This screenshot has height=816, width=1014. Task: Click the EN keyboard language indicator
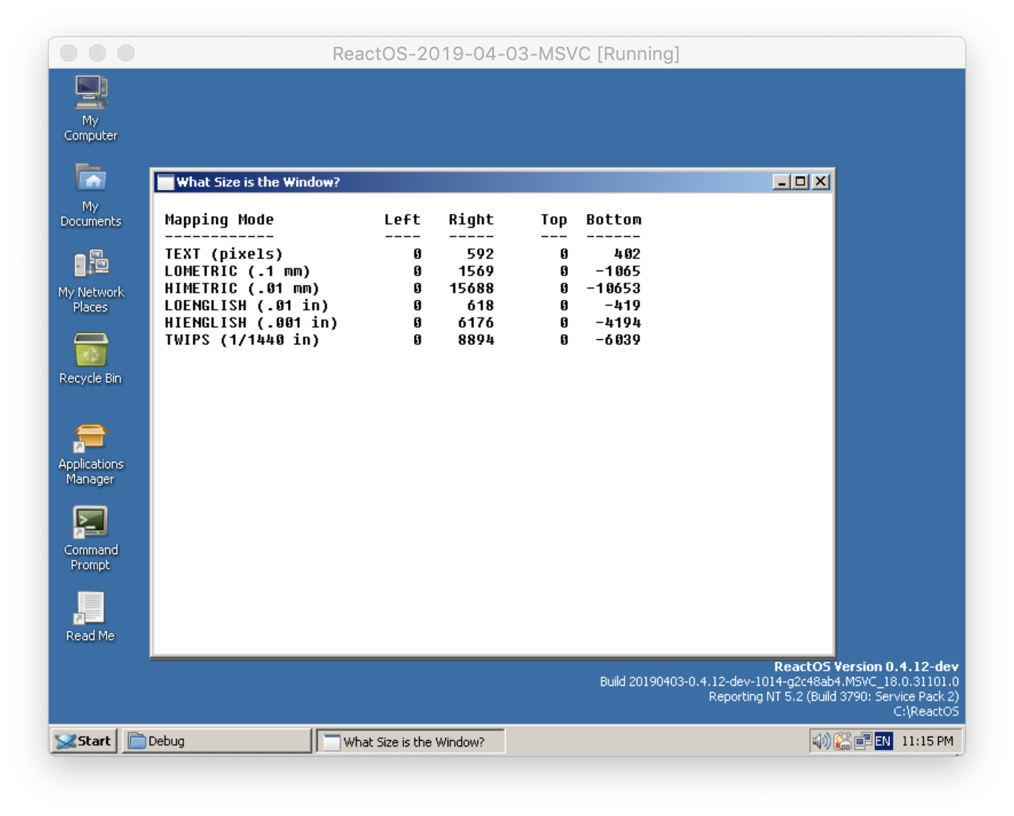pos(883,741)
